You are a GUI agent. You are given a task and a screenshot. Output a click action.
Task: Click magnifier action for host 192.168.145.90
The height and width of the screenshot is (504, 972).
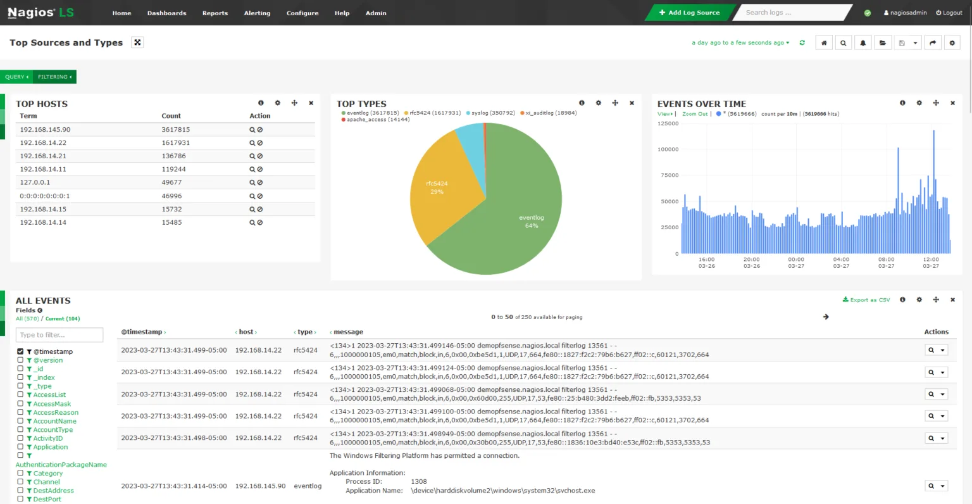point(252,130)
